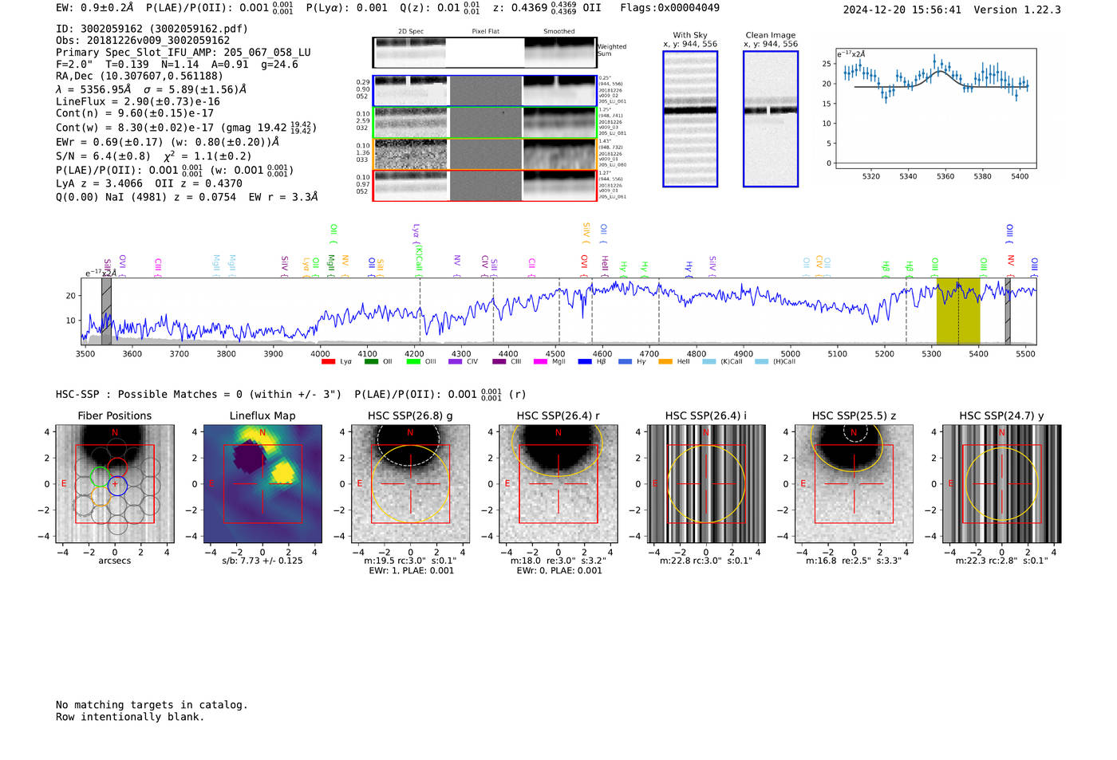
Task: Click the 2024-12-20 15:56:41 timestamp
Action: 902,10
